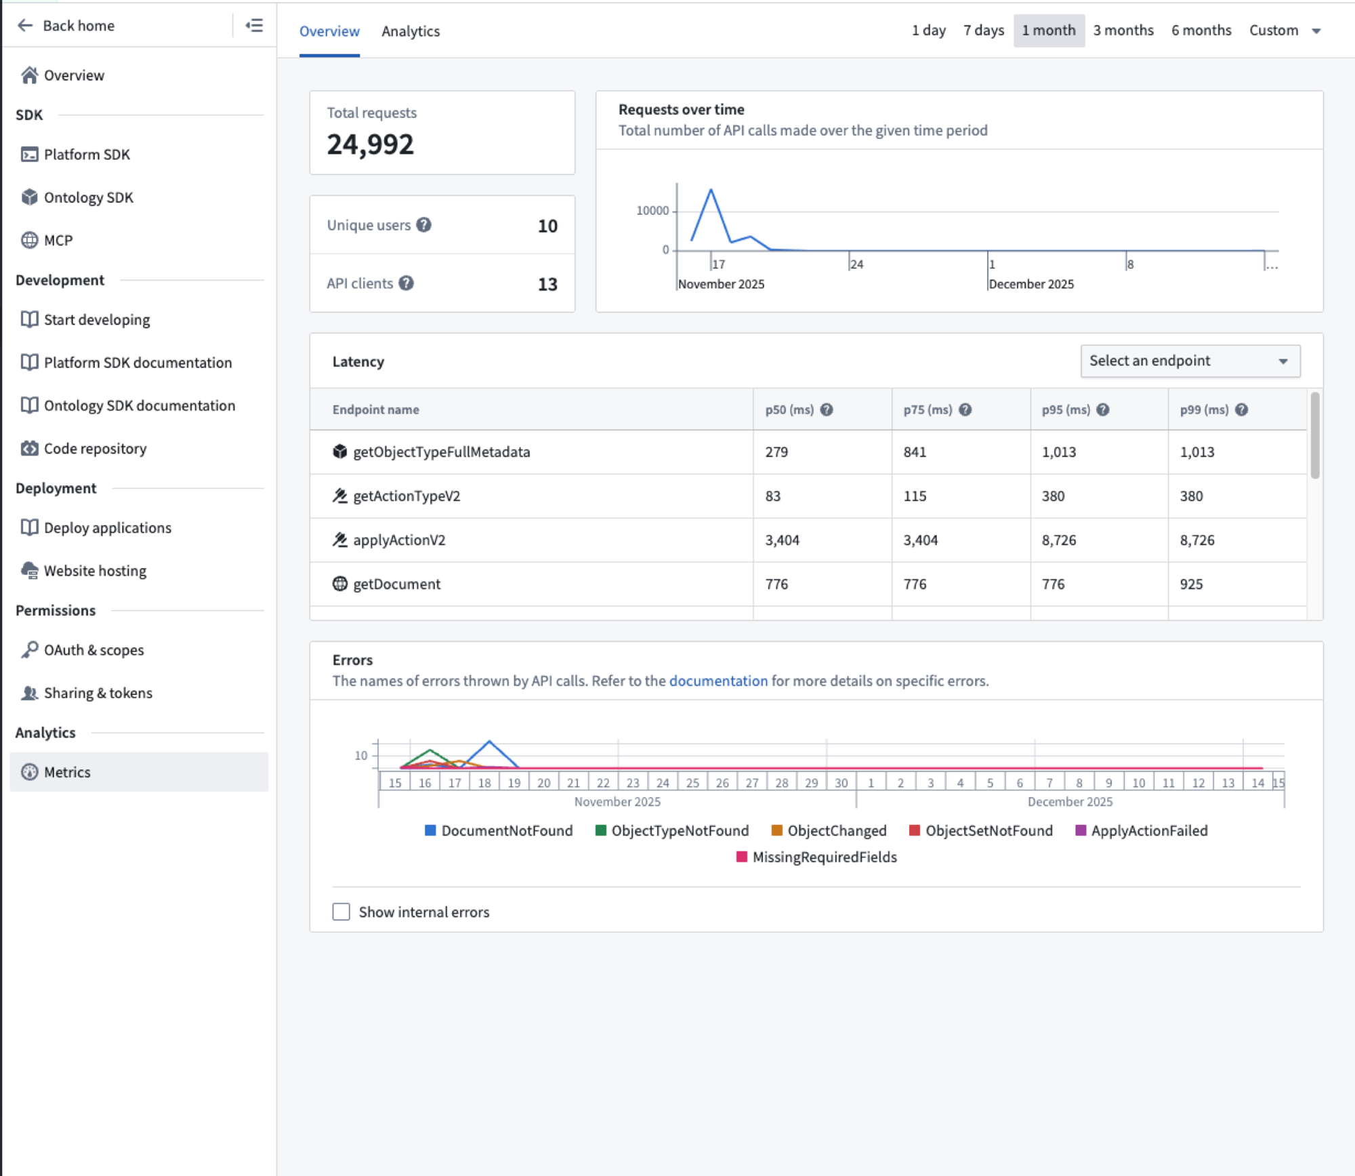Switch to the Analytics tab

[411, 31]
